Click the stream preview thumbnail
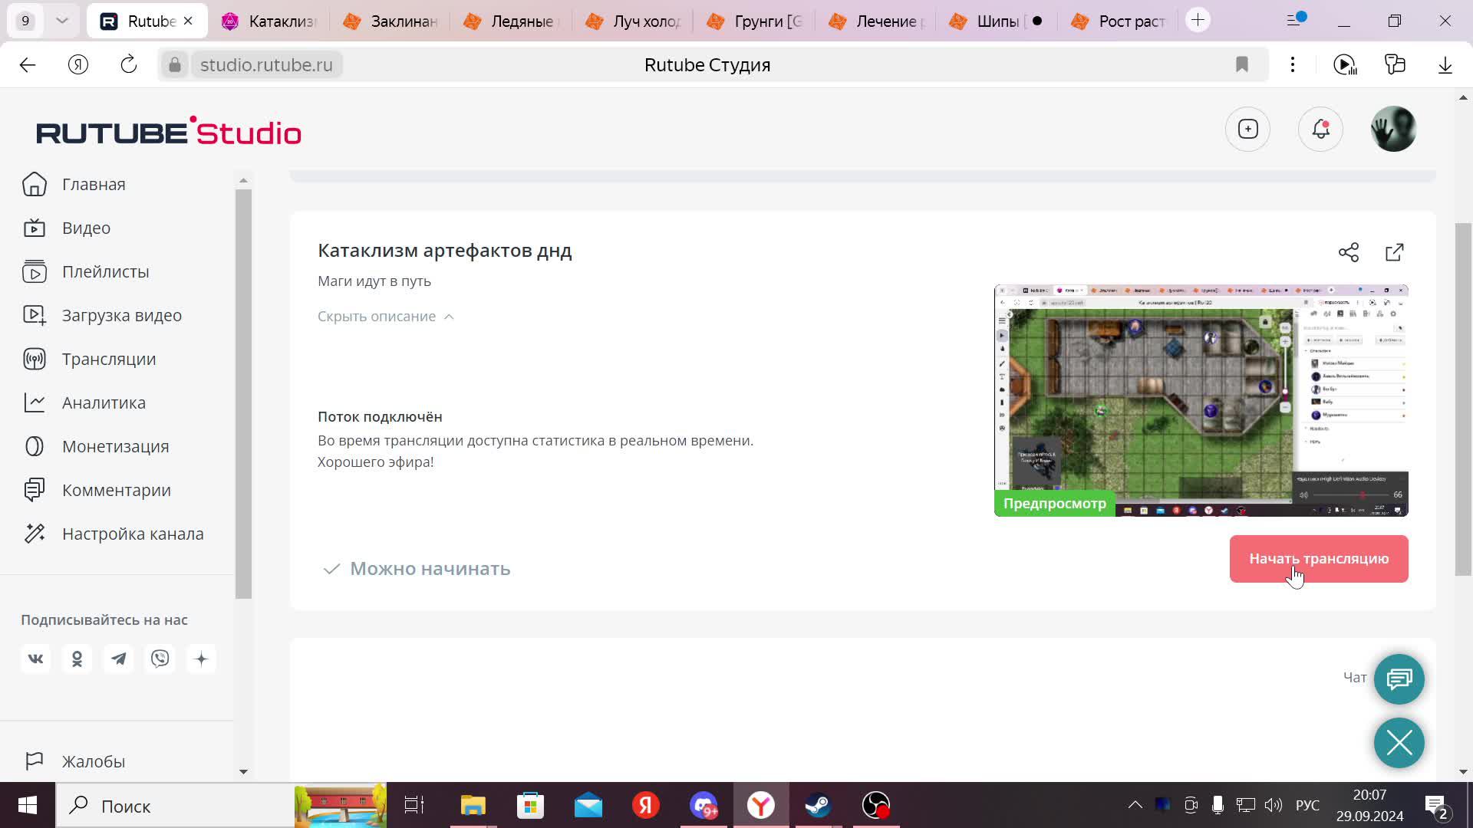The width and height of the screenshot is (1473, 828). [1201, 400]
